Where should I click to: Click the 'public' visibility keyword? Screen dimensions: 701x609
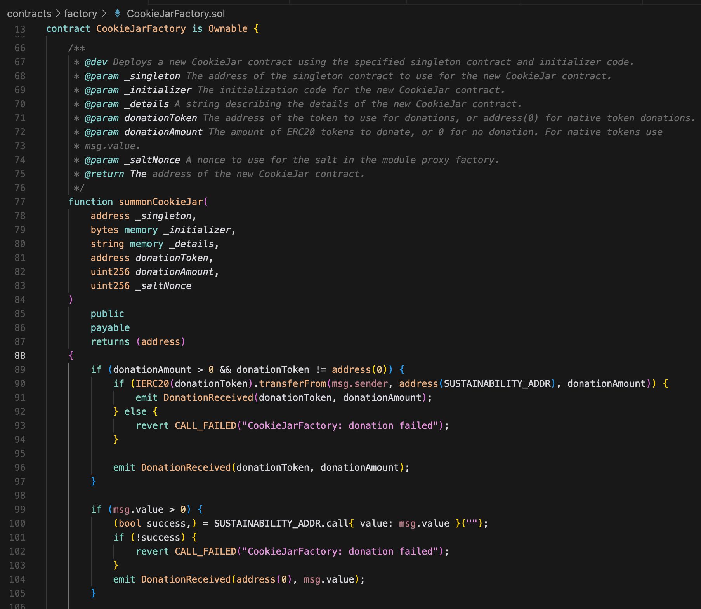108,313
